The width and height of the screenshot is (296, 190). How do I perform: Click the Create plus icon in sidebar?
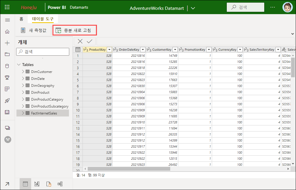(7, 43)
